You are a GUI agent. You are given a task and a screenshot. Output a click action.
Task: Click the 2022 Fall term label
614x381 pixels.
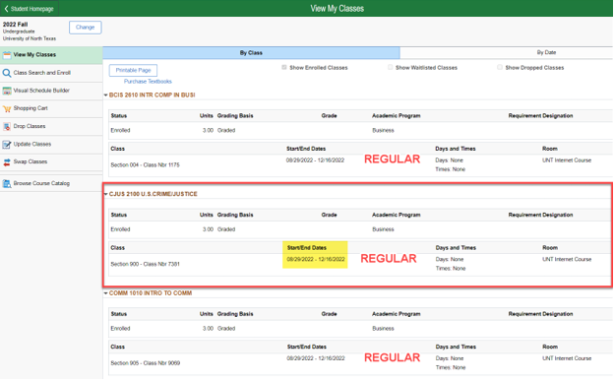16,25
